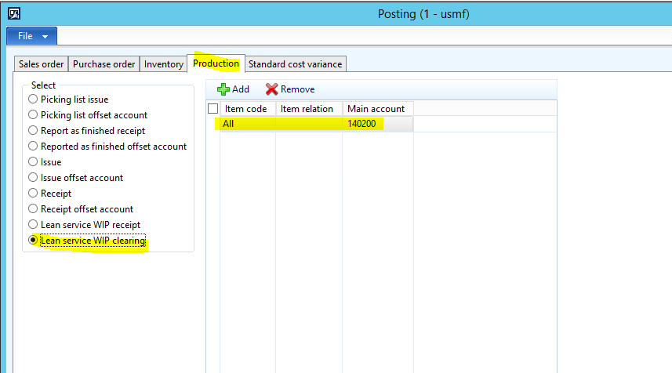Switch to the Sales order tab
The image size is (672, 373).
[x=42, y=64]
